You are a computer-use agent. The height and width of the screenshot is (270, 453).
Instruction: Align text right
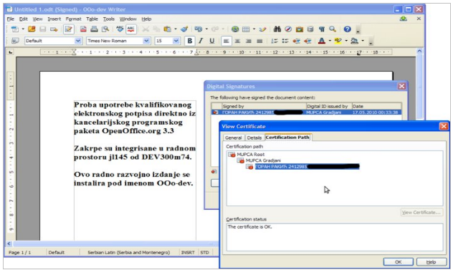[x=249, y=41]
